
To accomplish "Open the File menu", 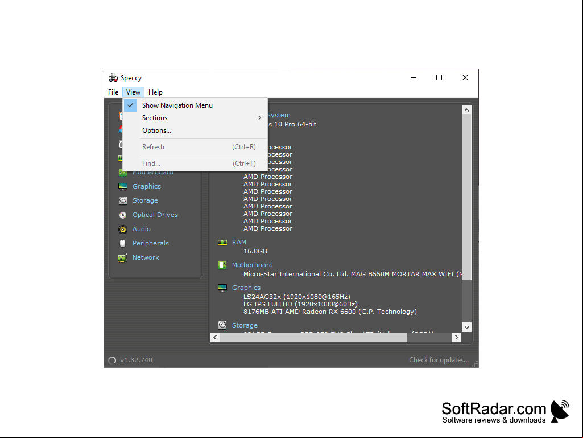I will point(113,92).
